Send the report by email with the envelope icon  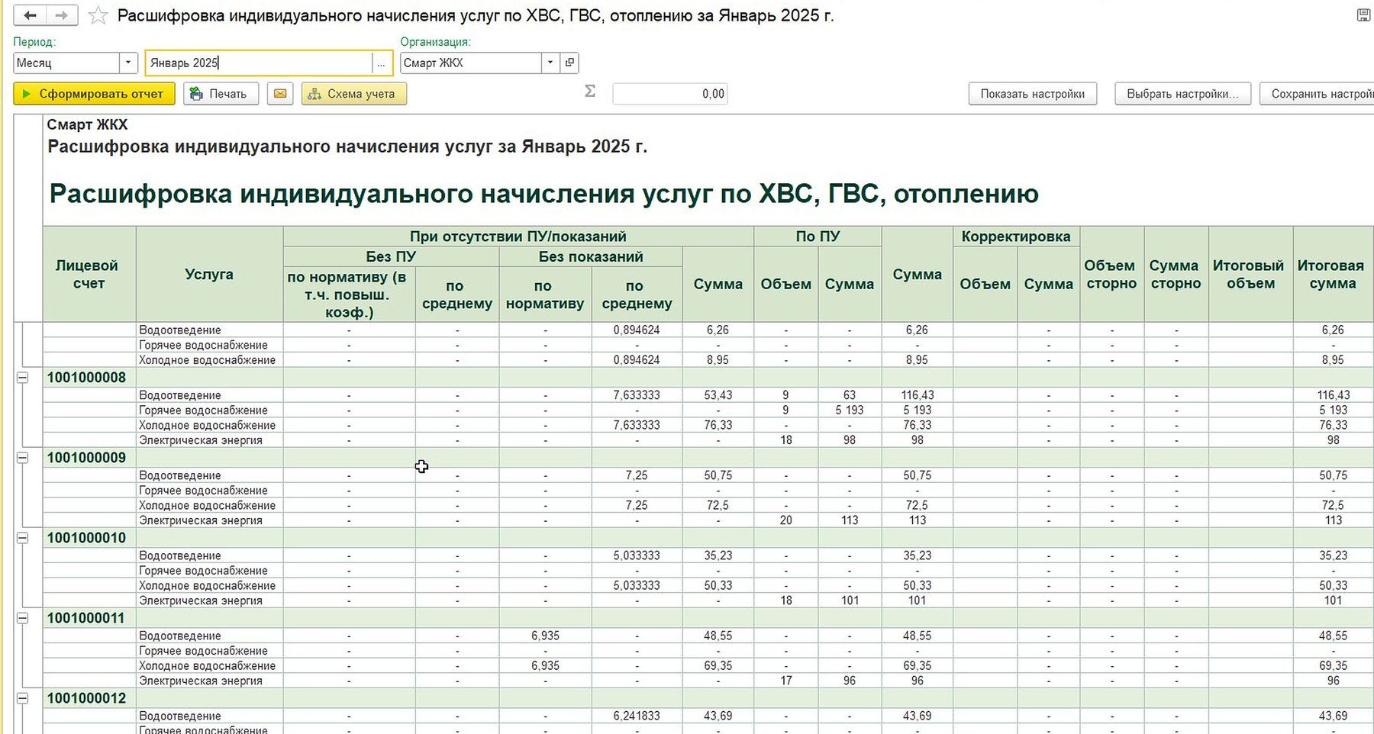click(280, 94)
